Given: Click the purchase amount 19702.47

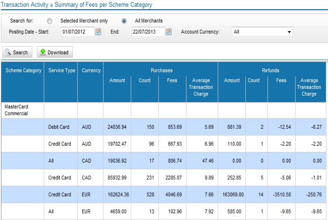Looking at the screenshot, I should tap(117, 144).
